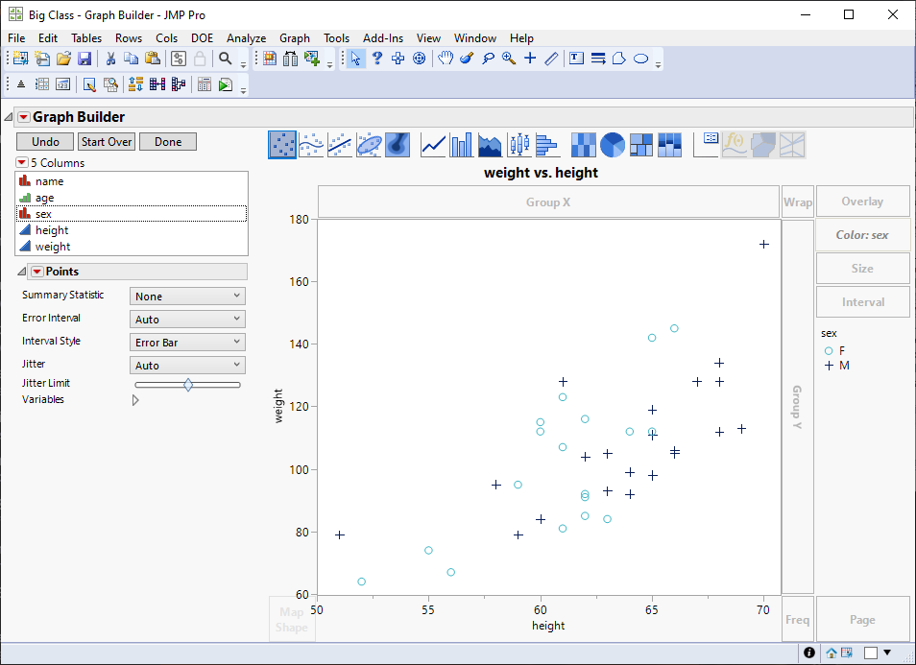Adjust the Jitter Limit slider

point(187,384)
